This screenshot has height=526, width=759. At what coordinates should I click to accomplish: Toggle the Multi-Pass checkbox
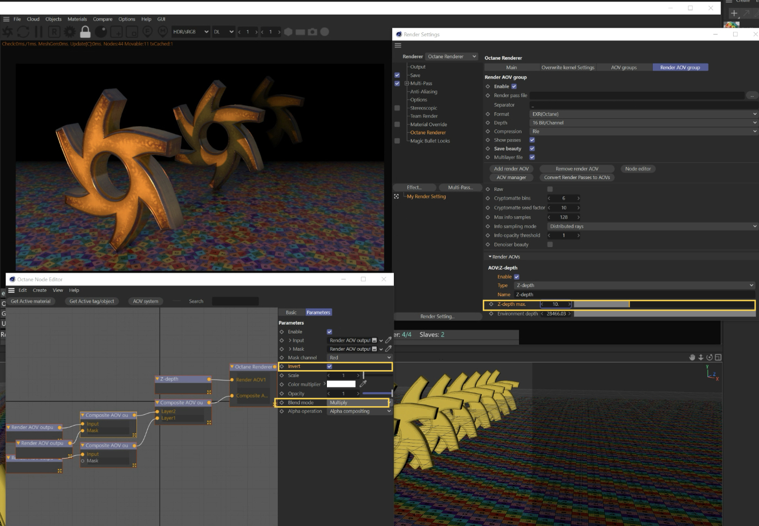tap(397, 84)
